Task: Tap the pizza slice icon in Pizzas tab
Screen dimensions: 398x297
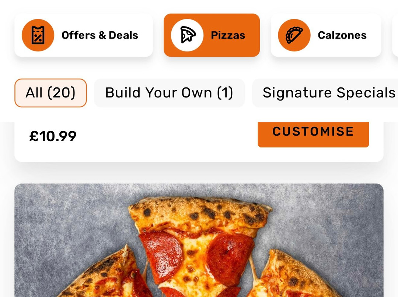Action: click(x=187, y=35)
